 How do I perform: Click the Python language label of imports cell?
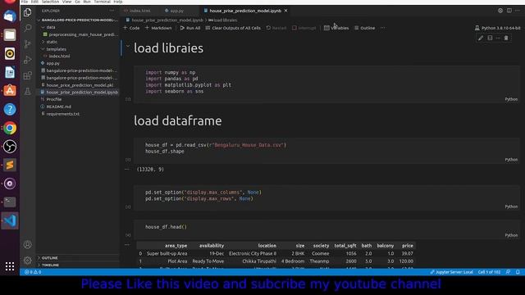click(511, 99)
